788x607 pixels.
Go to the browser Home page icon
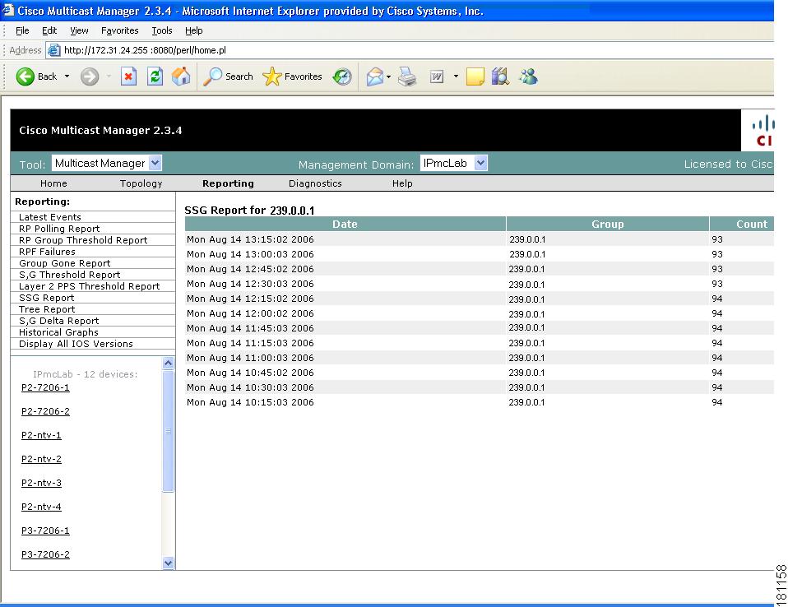tap(181, 76)
